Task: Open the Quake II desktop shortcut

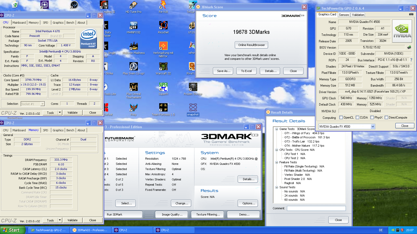Action: tap(74, 4)
